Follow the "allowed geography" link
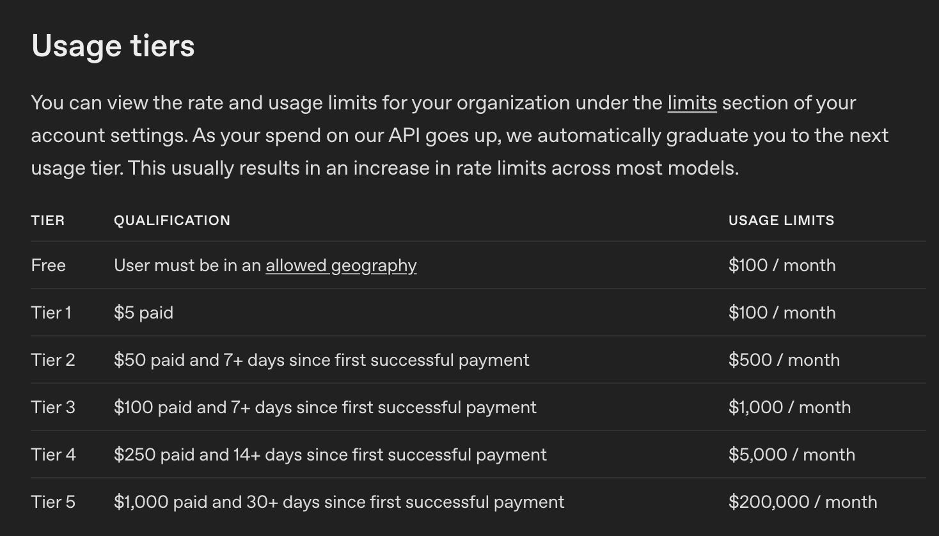This screenshot has height=536, width=939. tap(341, 265)
